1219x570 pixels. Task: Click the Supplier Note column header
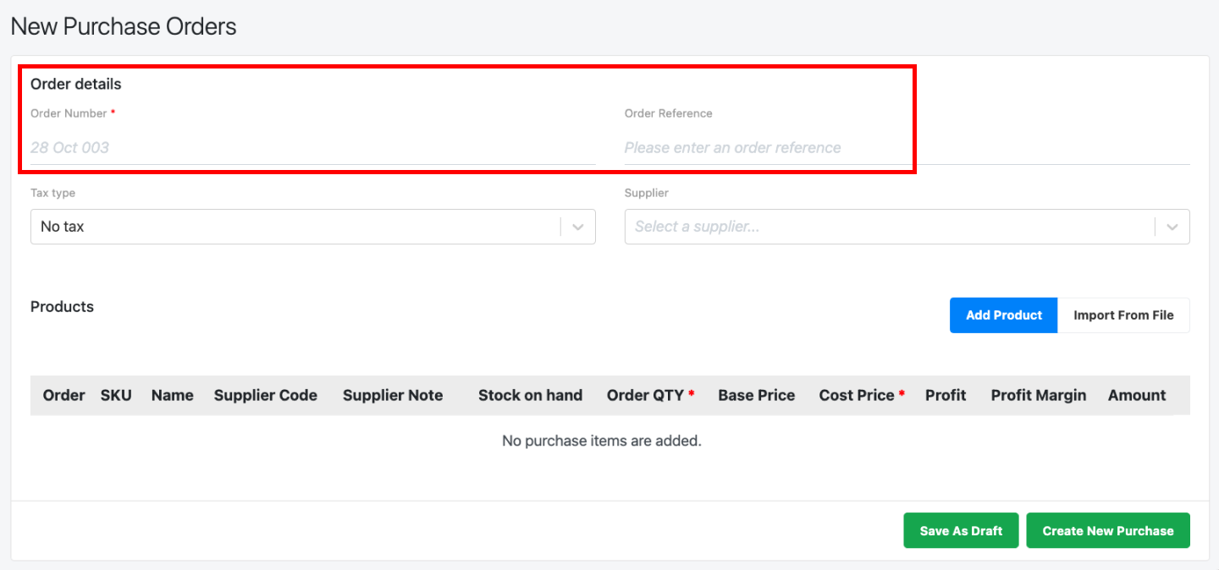point(393,395)
